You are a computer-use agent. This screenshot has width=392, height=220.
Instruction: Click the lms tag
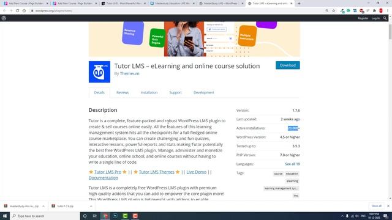296,196
